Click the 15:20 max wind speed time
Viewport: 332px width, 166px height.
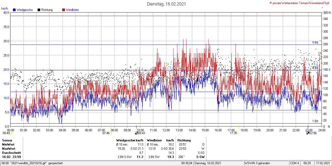[x=121, y=149]
